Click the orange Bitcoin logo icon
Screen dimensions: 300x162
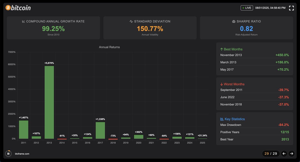tap(8, 8)
